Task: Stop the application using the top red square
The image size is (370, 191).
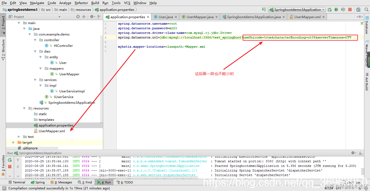Action: 350,9
